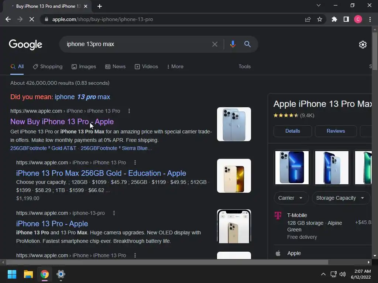Open the 256GB Sierra Blue sitelink
The image size is (378, 283).
point(116,148)
